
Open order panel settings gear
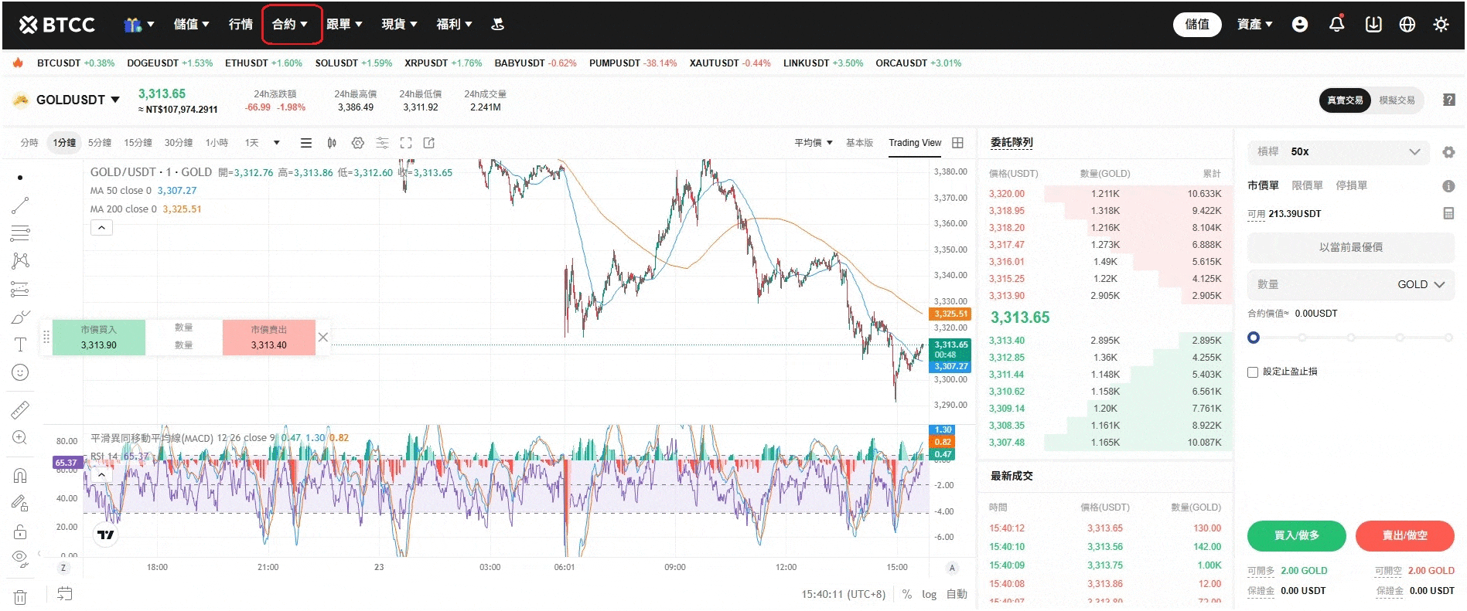point(1448,152)
